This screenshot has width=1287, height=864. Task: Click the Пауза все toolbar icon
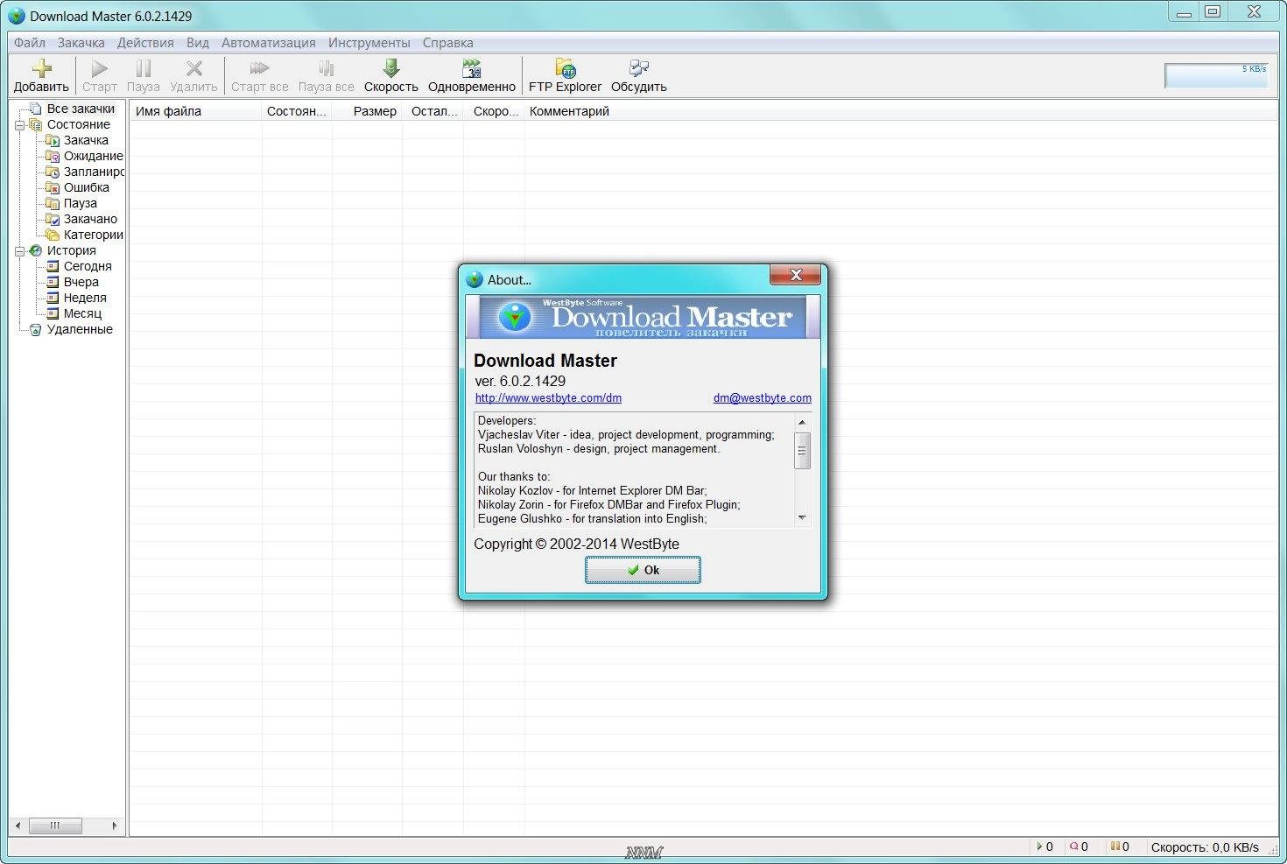point(326,68)
